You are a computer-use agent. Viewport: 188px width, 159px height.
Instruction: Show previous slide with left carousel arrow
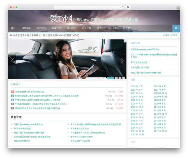12,61
